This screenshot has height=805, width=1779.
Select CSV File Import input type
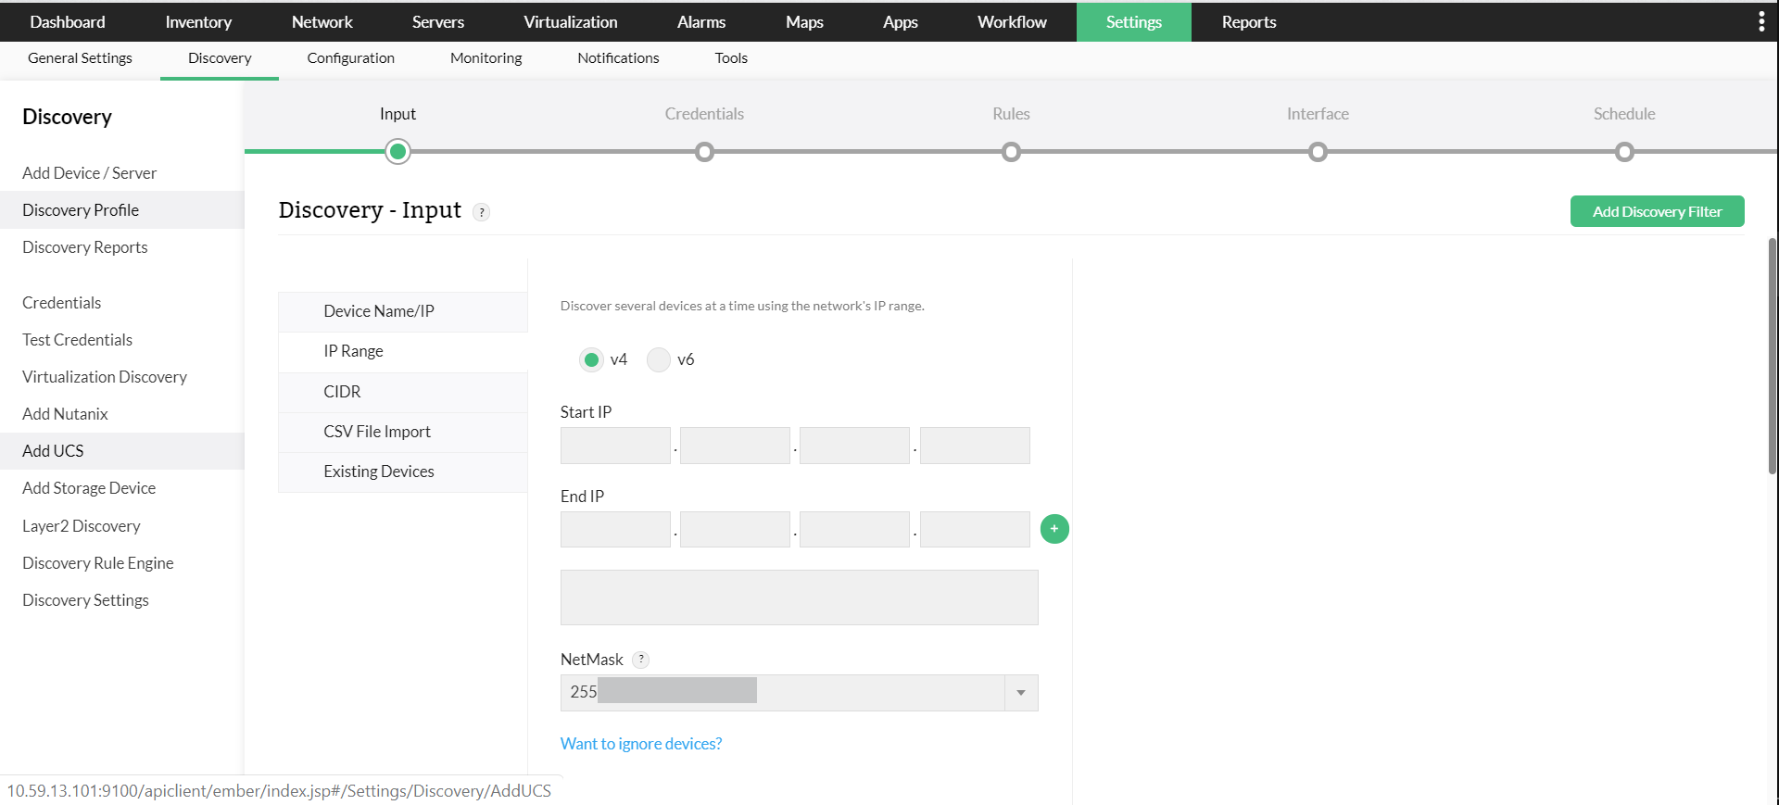click(x=403, y=432)
